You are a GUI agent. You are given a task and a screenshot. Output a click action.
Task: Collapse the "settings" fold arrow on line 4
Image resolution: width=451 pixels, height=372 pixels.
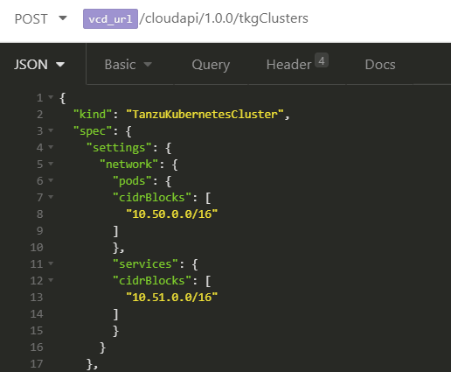[x=51, y=147]
